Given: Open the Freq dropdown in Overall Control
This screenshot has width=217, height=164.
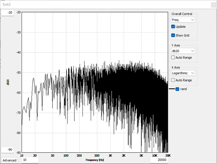Looking at the screenshot, I should pos(183,20).
